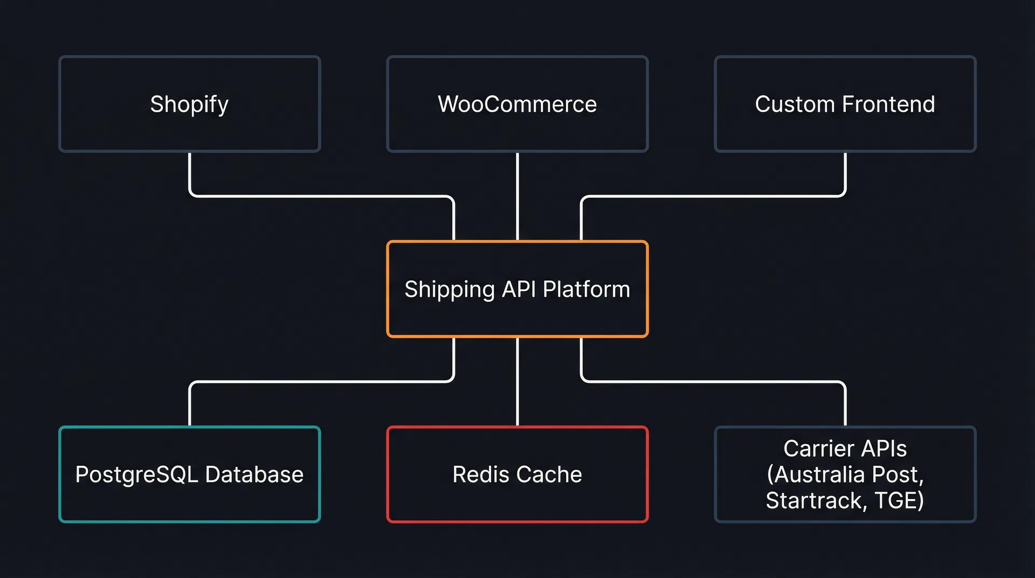Click the PostgreSQL Database box
The image size is (1035, 578).
189,474
